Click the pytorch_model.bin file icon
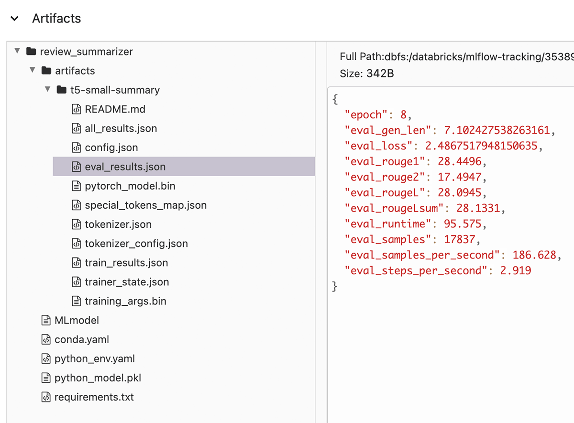574x423 pixels. pos(76,186)
